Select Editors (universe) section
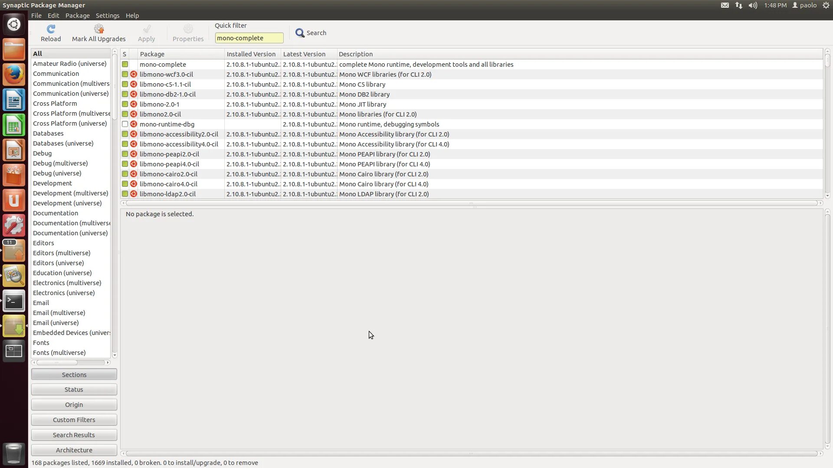This screenshot has width=833, height=468. coord(71,263)
